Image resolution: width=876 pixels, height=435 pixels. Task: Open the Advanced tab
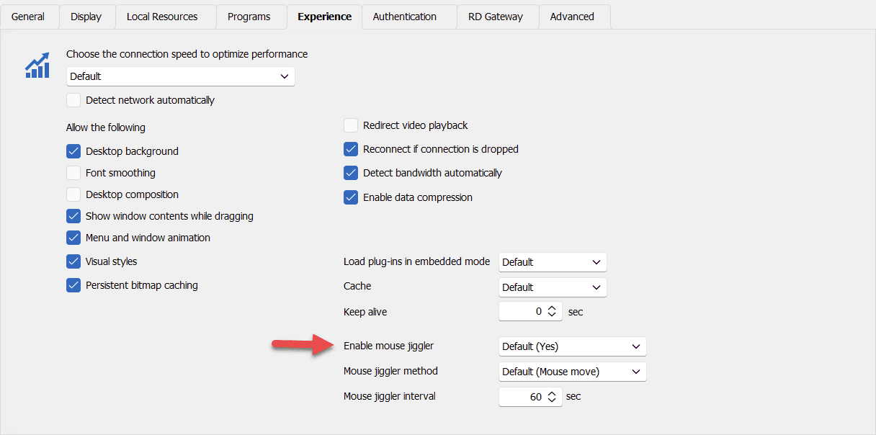(x=572, y=17)
